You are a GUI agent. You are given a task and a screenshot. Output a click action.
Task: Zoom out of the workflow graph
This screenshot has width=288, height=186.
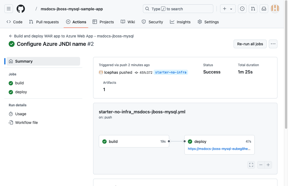(261, 165)
